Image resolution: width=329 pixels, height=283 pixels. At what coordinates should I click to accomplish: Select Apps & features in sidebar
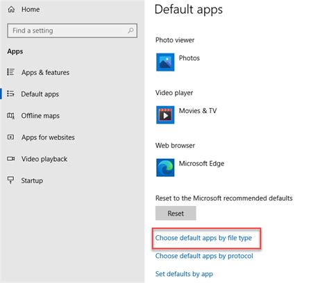pos(45,72)
